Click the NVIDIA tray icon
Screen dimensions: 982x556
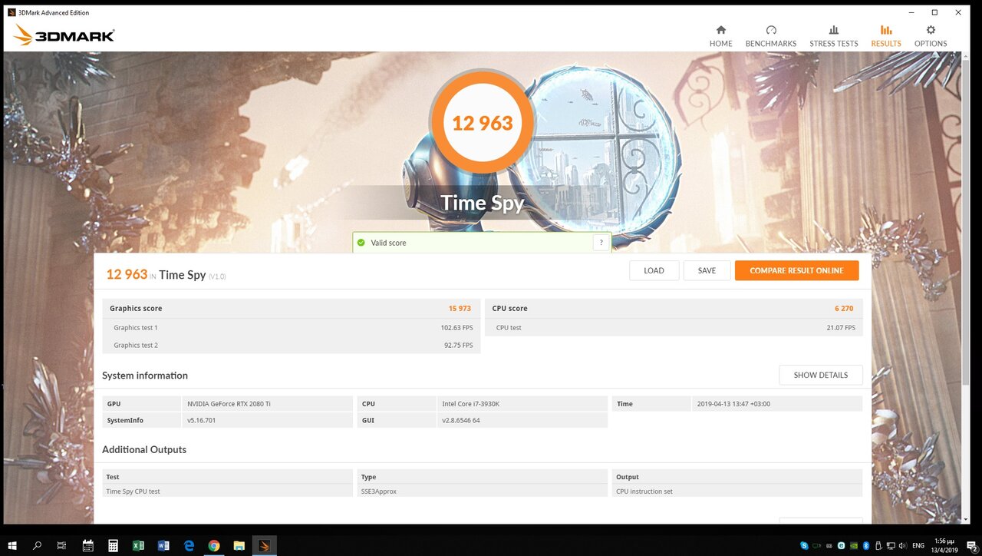(854, 545)
